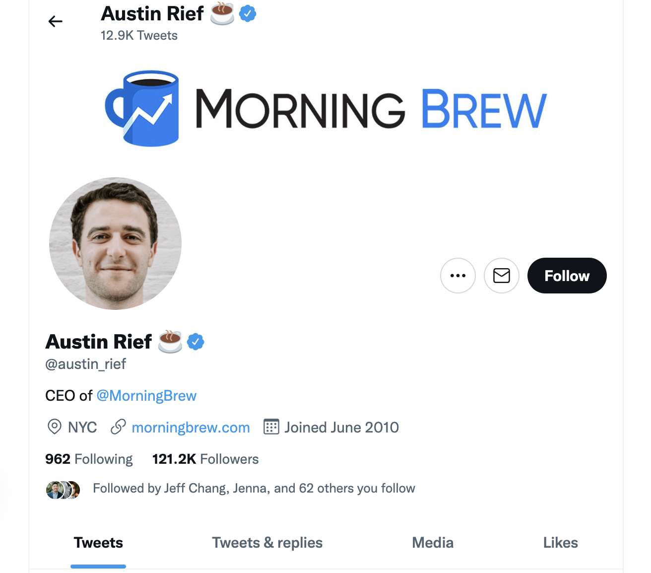The height and width of the screenshot is (573, 651).
Task: Click the coffee cup emoji in the header
Action: pos(222,14)
